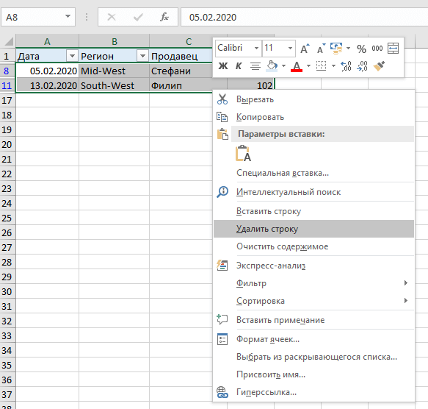
Task: Choose Вставить примечание
Action: [314, 320]
